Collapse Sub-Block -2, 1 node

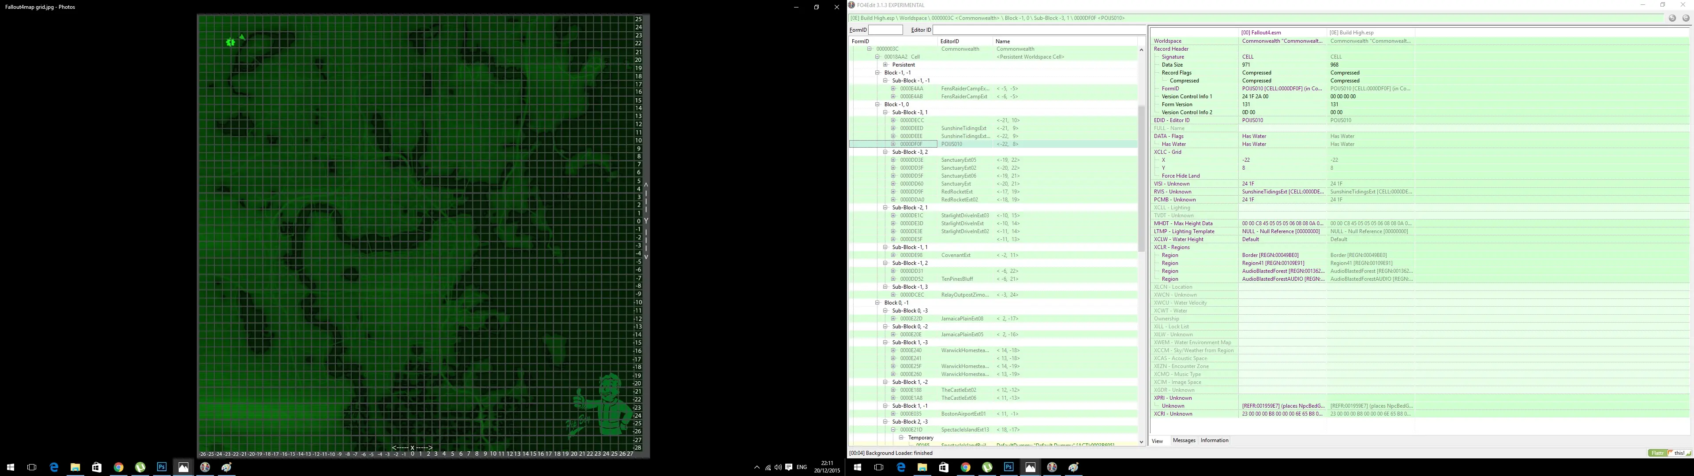pyautogui.click(x=885, y=208)
